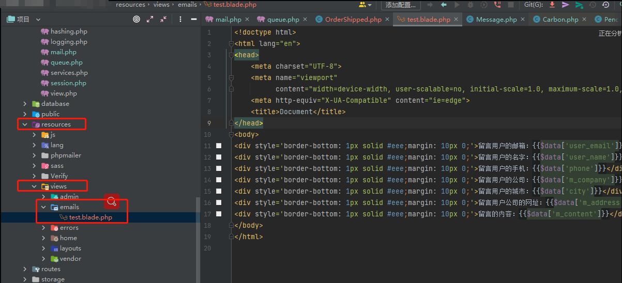Click the test.blade.php breadcrumb
622x283 pixels.
coord(230,5)
